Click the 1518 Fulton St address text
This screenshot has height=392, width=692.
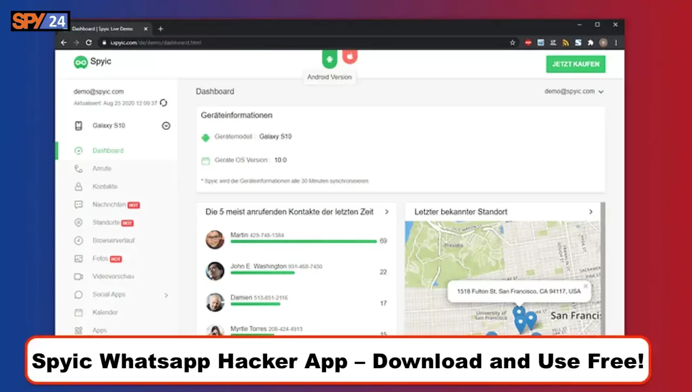518,292
